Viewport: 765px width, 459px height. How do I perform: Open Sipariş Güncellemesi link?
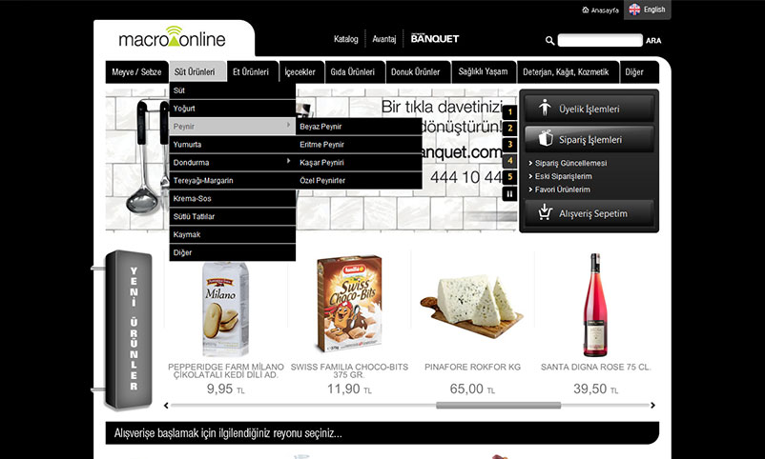click(570, 163)
